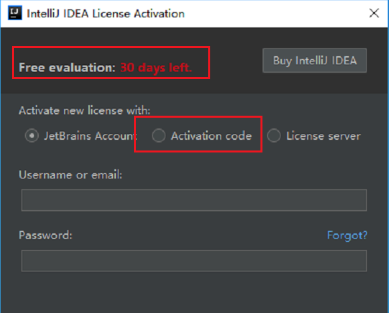The width and height of the screenshot is (389, 313).
Task: Click the 'License server' option label
Action: click(323, 136)
